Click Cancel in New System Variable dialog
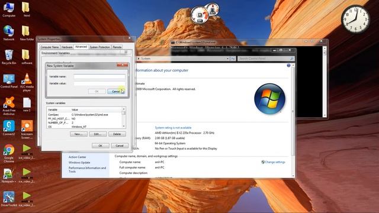Image resolution: width=379 pixels, height=213 pixels. click(x=116, y=92)
